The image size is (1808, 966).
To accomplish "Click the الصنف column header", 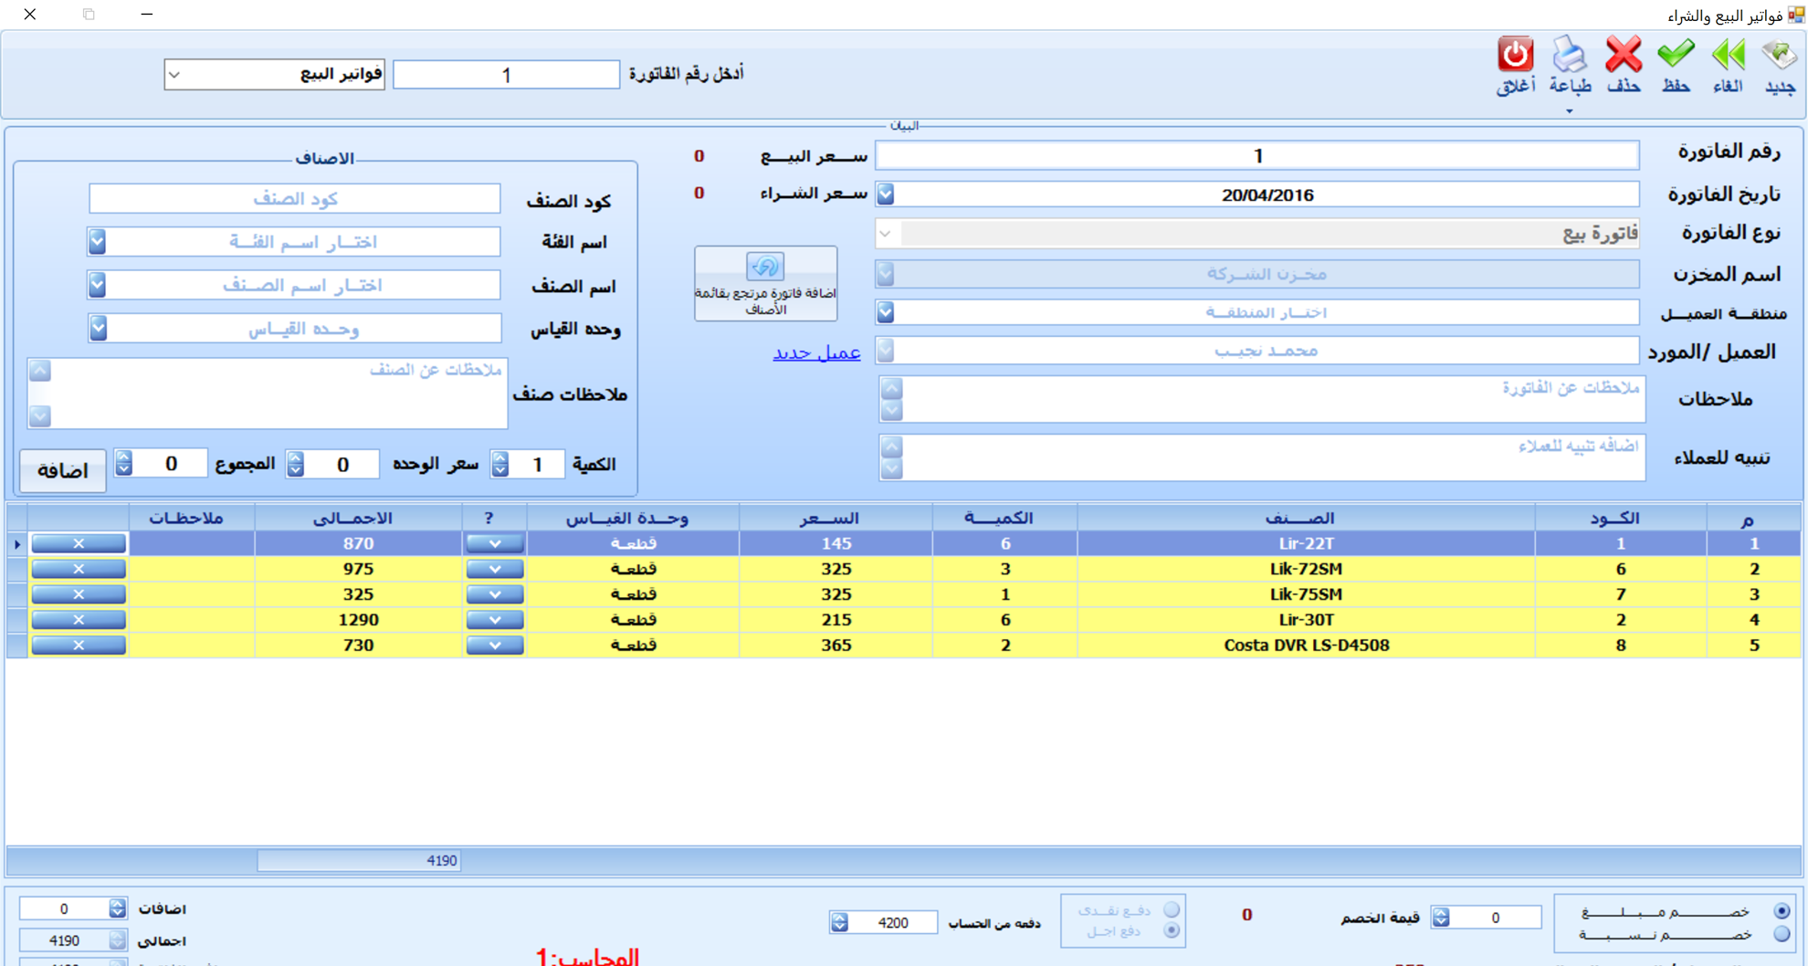I will point(1306,518).
